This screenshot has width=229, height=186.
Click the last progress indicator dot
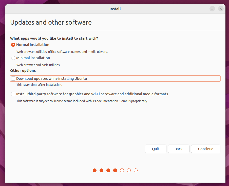coord(136,170)
